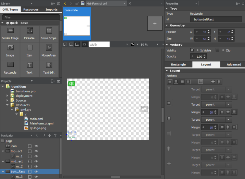Screen dimensions: 245x179
Task: Click the Navigator left arrow button
Action: (37, 135)
